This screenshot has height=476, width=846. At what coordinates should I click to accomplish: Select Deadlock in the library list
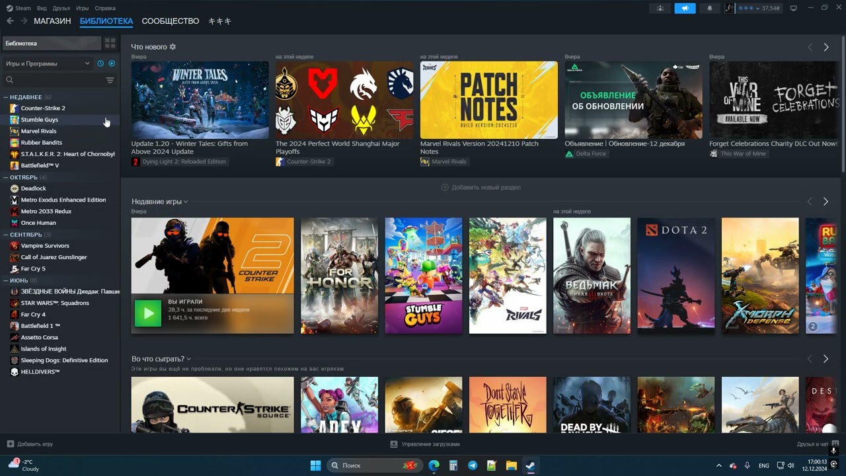pyautogui.click(x=34, y=188)
